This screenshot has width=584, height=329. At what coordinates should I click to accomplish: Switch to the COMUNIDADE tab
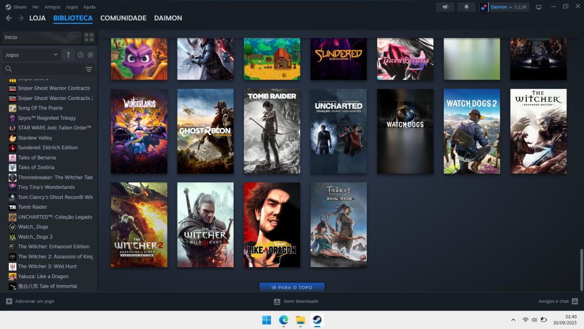(x=123, y=18)
